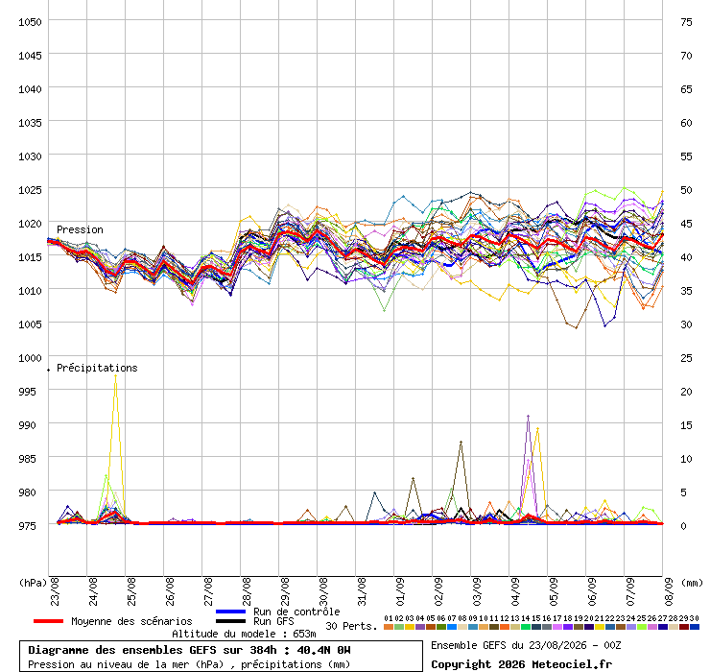Select the violet swatch under perturbation 18
Image resolution: width=710 pixels, height=672 pixels.
(x=567, y=627)
